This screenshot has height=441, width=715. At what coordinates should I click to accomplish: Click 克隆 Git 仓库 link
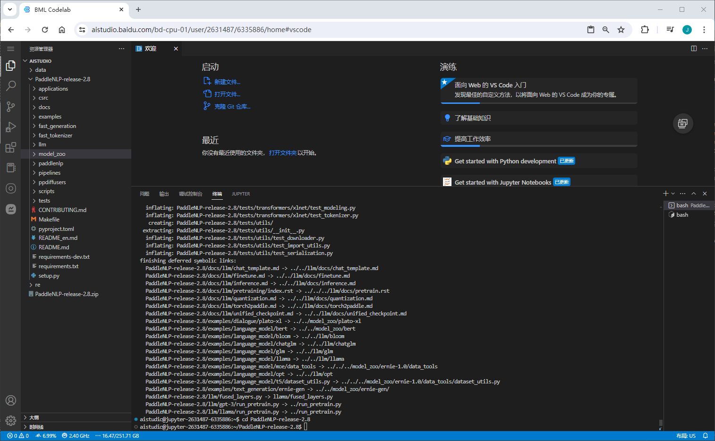coord(232,107)
